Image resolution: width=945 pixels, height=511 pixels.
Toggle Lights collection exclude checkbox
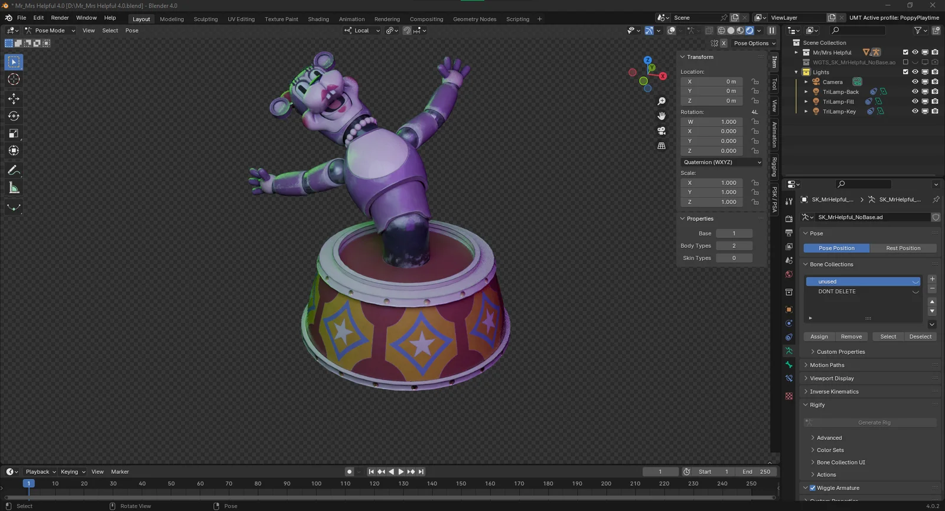click(x=905, y=72)
